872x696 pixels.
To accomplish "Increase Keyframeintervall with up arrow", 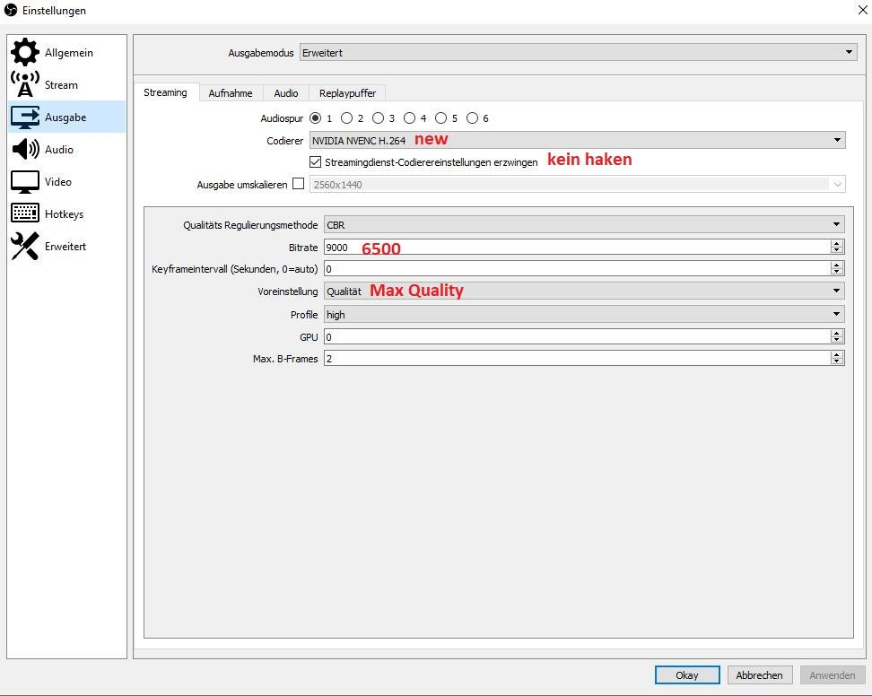I will [836, 265].
